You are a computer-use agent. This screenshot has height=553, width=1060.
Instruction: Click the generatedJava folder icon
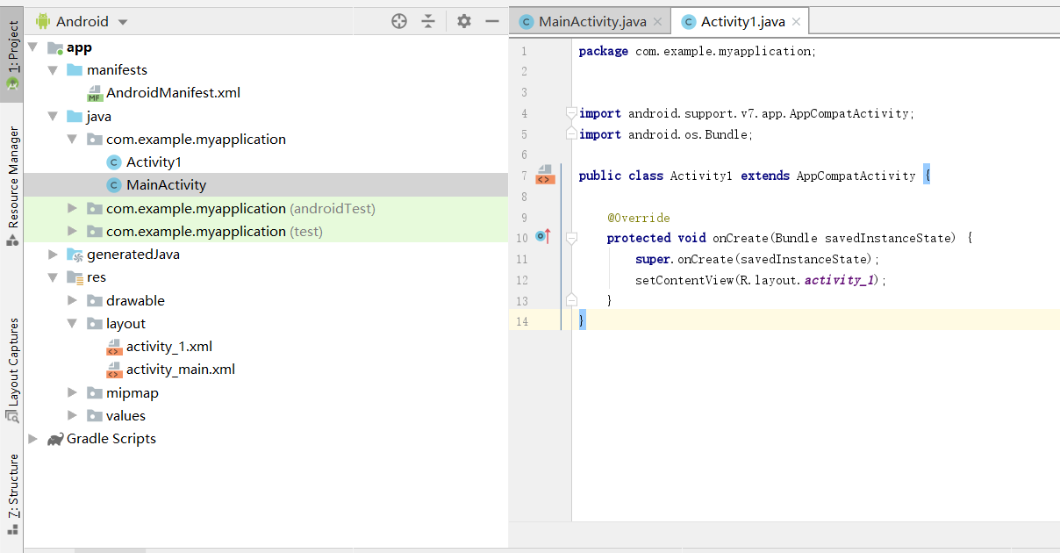click(x=75, y=255)
